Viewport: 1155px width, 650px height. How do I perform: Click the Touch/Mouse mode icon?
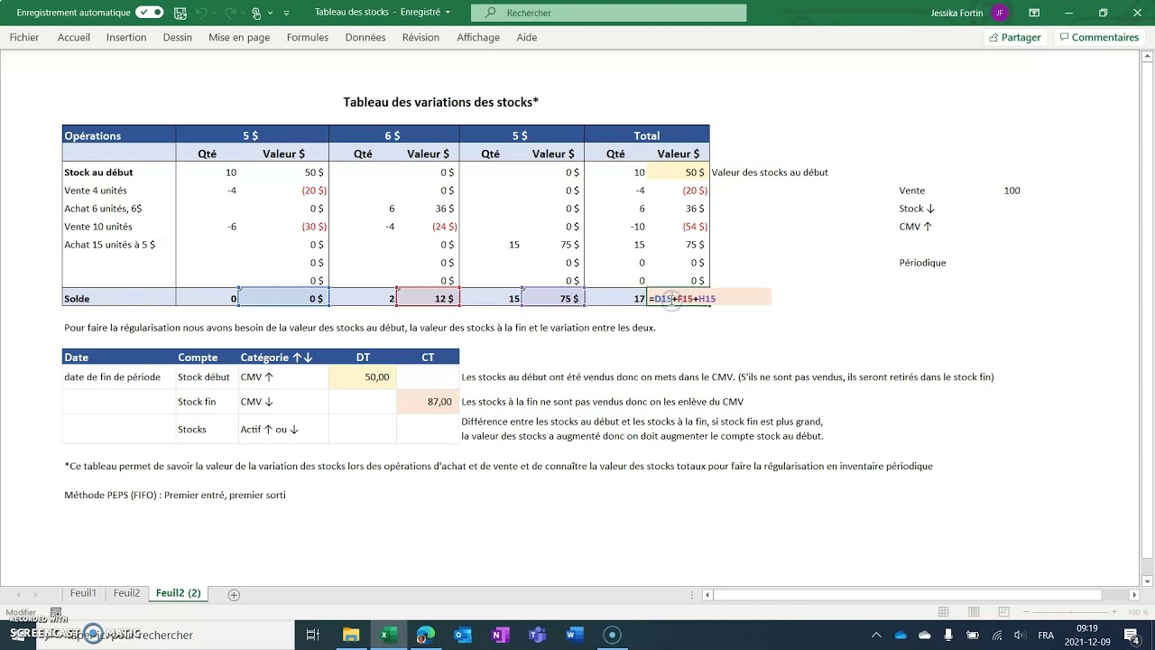point(257,13)
